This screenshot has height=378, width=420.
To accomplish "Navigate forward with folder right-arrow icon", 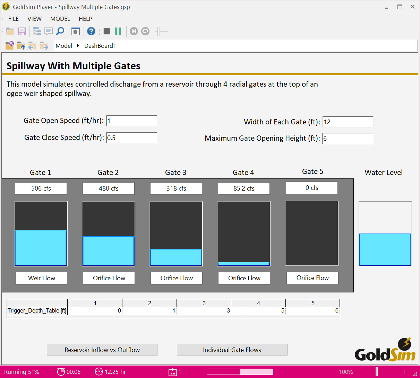I will click(44, 45).
